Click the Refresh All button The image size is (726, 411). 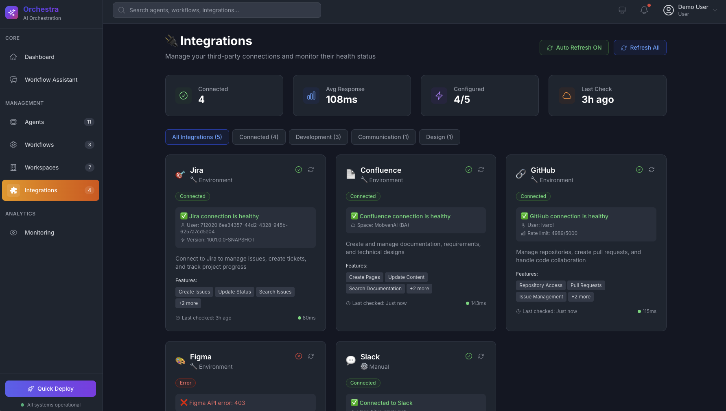pyautogui.click(x=640, y=48)
